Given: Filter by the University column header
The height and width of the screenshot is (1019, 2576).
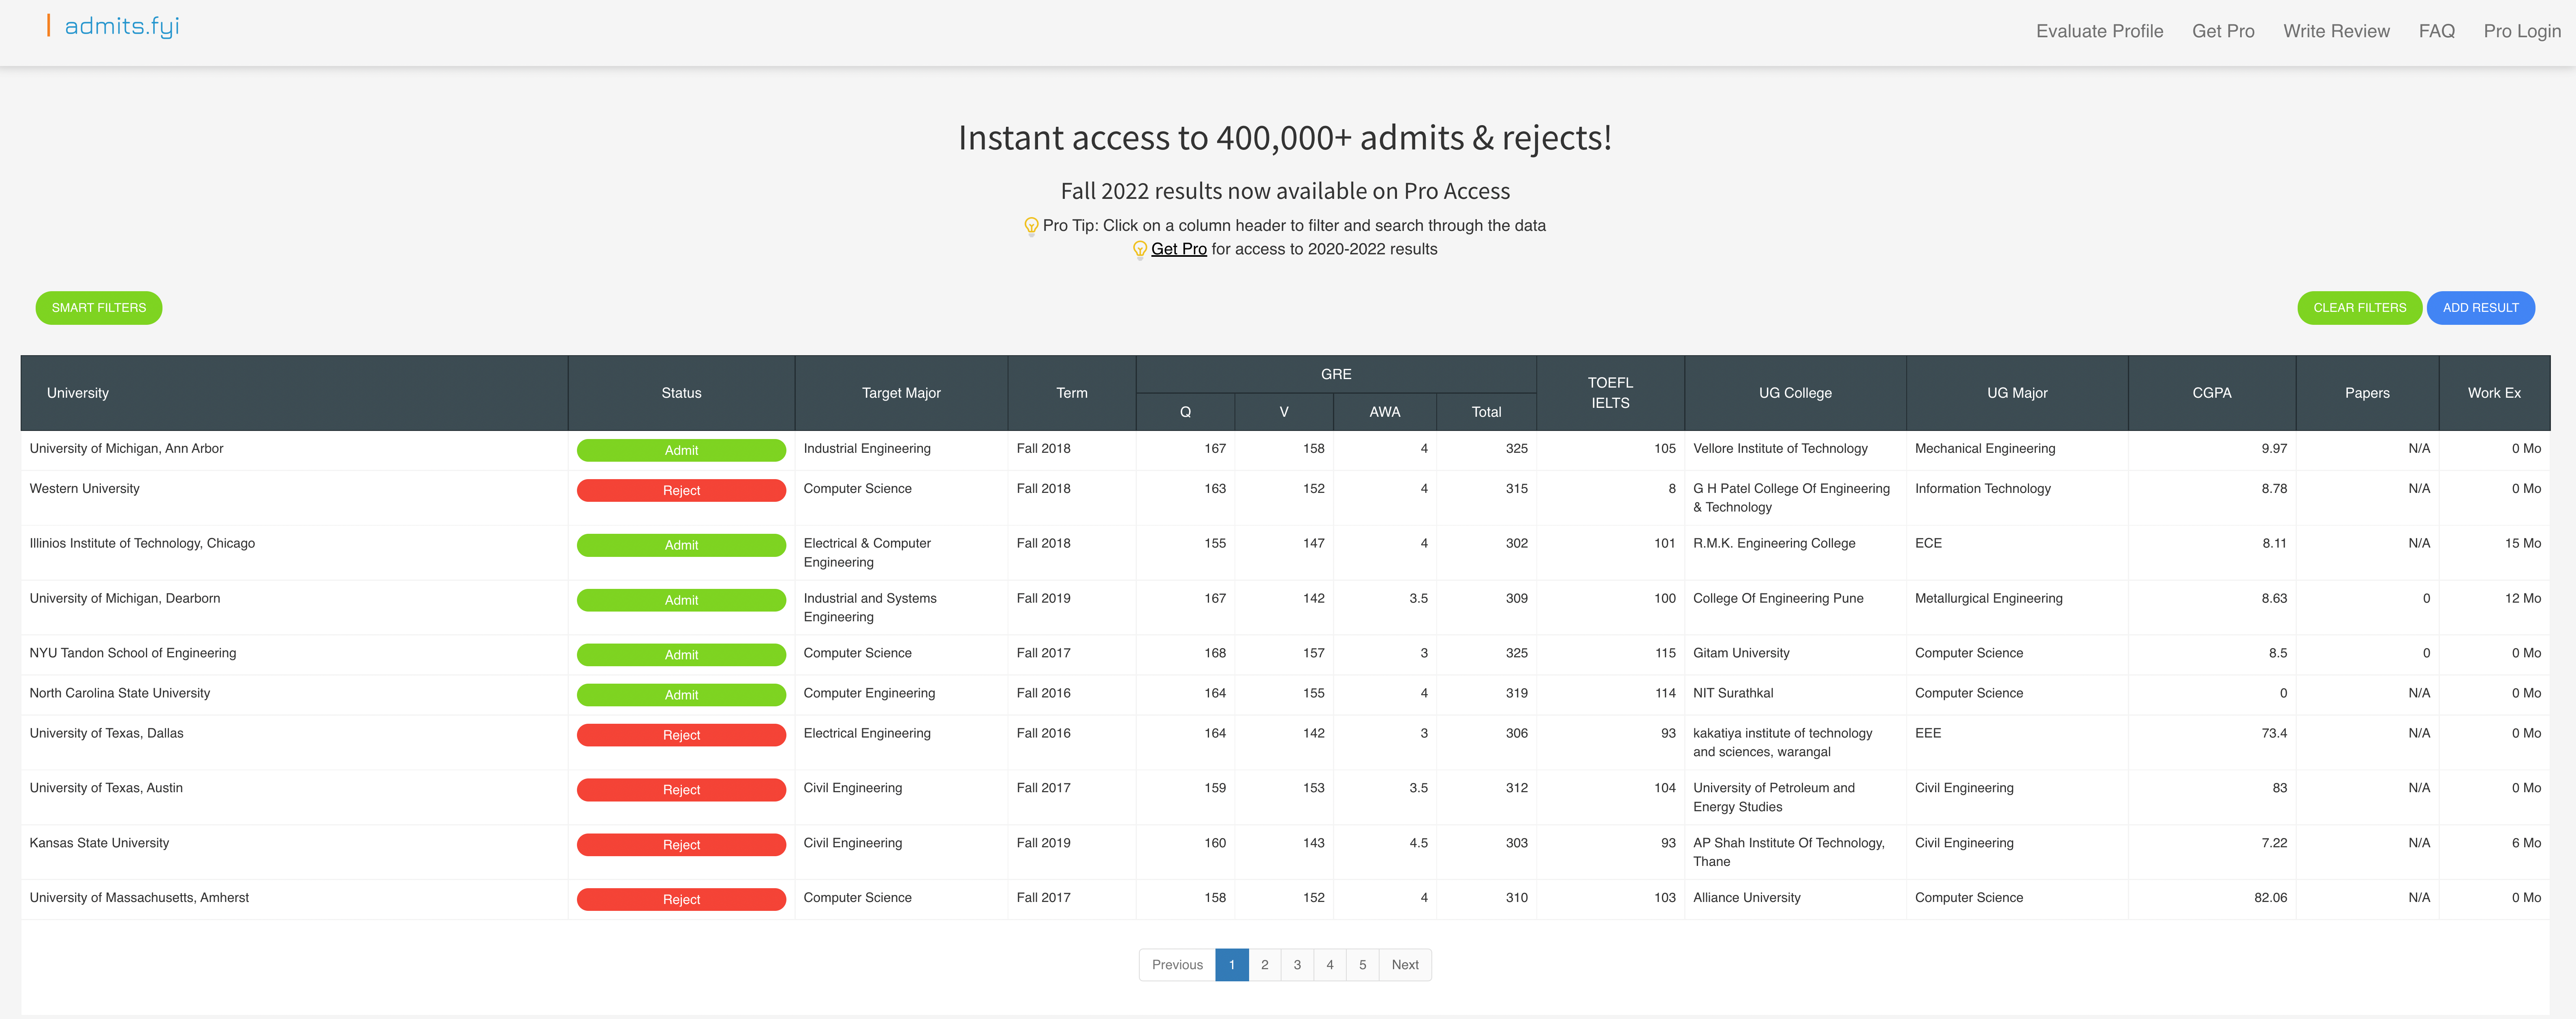Looking at the screenshot, I should [x=294, y=393].
